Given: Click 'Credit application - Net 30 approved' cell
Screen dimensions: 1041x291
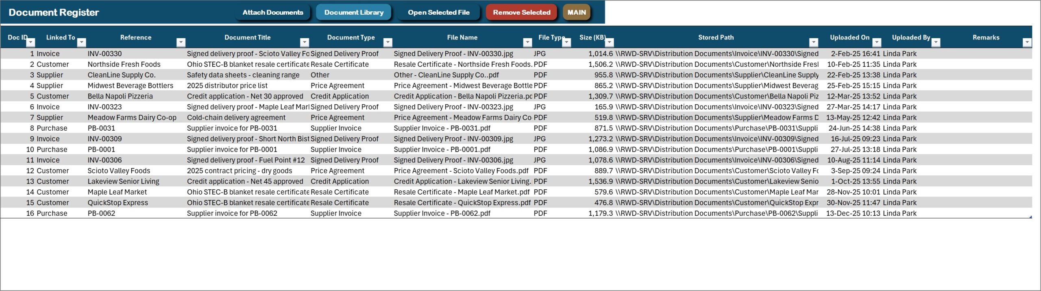Looking at the screenshot, I should coord(248,96).
